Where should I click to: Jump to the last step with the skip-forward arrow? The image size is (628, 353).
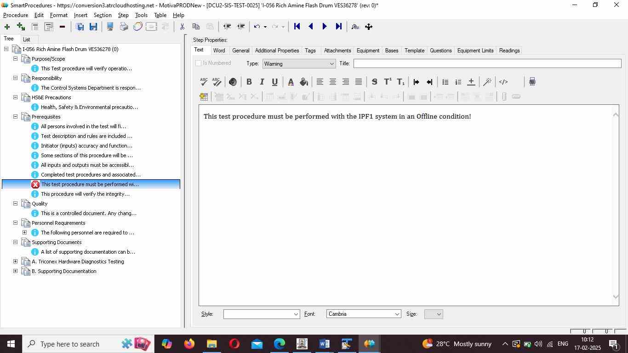pos(339,27)
